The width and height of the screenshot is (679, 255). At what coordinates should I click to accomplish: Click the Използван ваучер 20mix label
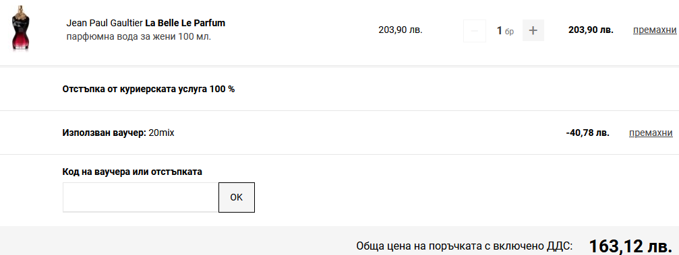118,133
